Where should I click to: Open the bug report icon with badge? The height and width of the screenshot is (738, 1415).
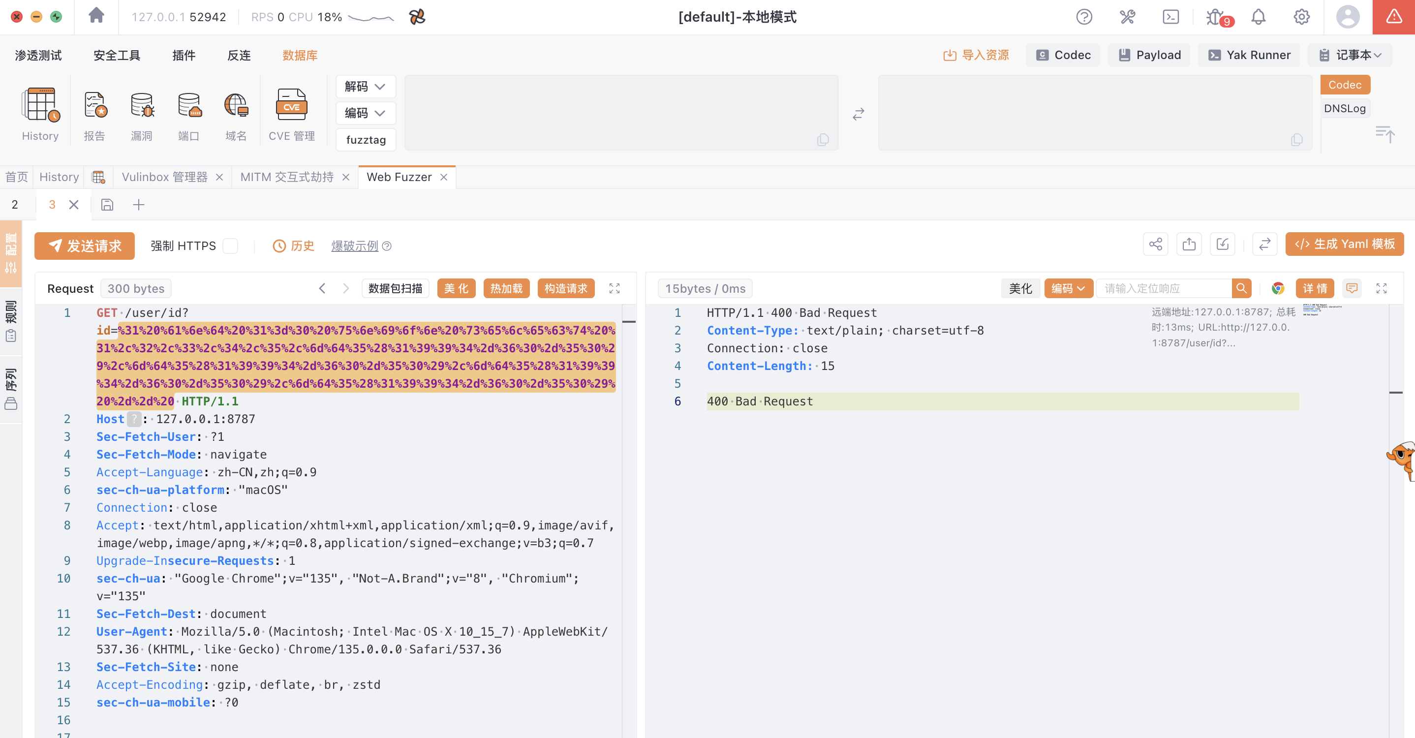1214,17
